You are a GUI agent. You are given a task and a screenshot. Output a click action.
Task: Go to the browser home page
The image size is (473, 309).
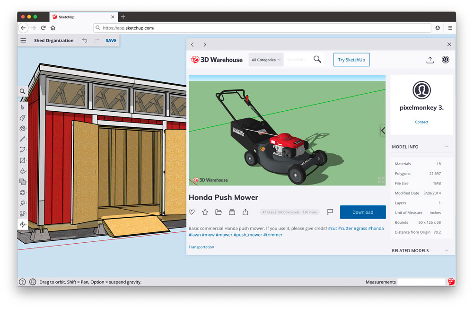click(x=53, y=28)
